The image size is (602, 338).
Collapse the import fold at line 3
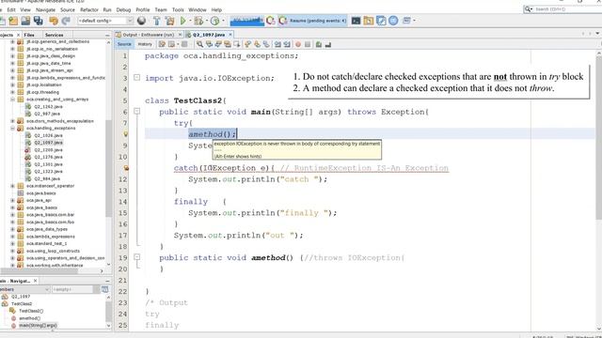point(136,77)
